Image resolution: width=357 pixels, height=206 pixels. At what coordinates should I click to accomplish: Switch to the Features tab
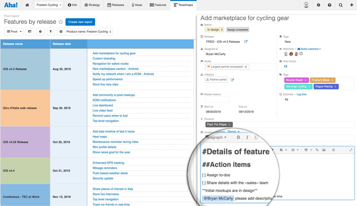158,5
